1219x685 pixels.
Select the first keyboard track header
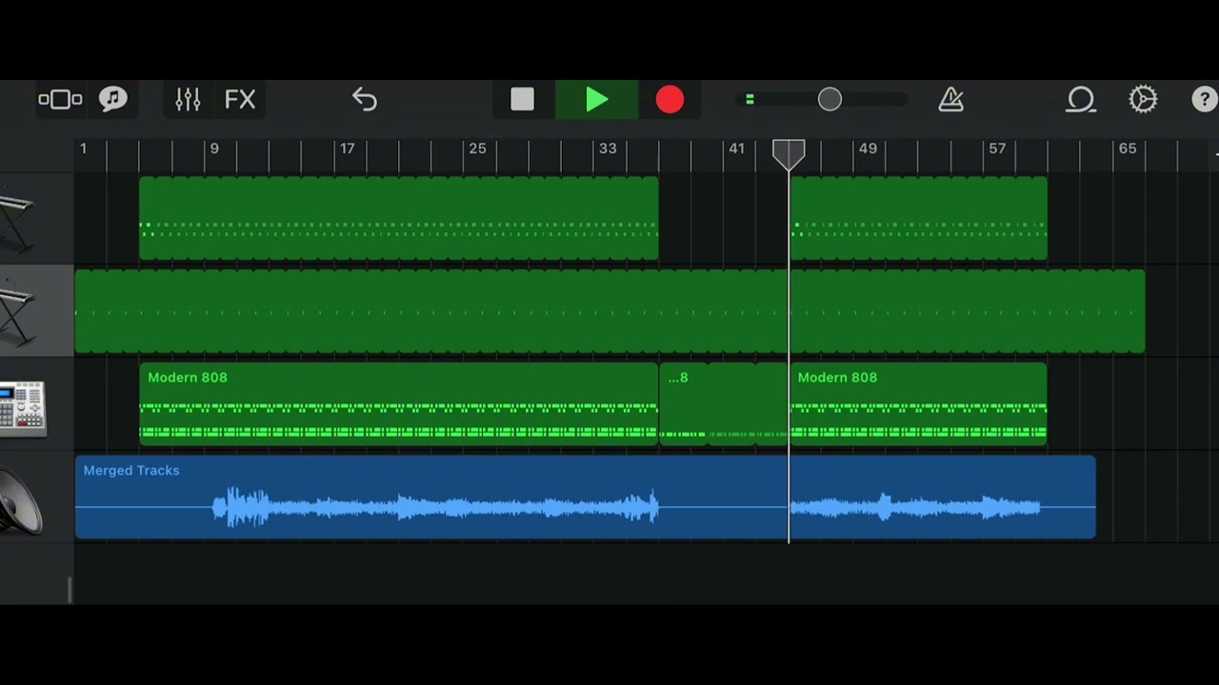[37, 219]
